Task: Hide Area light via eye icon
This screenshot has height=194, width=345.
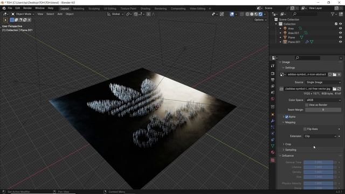Action: click(x=340, y=29)
